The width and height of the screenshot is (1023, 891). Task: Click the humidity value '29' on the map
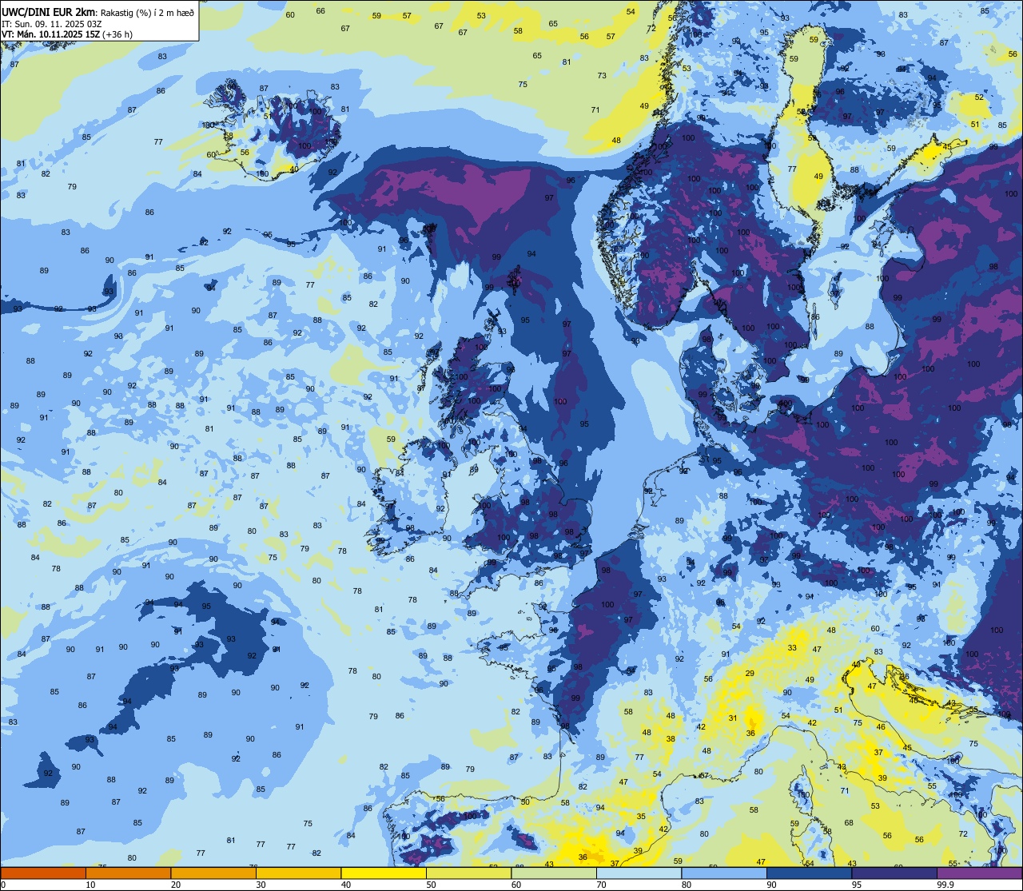click(x=750, y=674)
